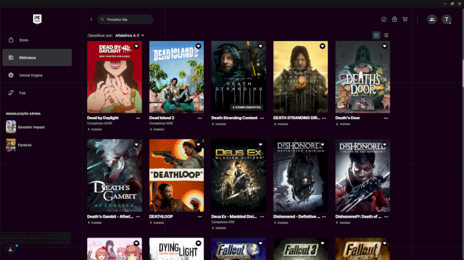The height and width of the screenshot is (260, 464).
Task: Open the Epic Games logo home
Action: [x=37, y=19]
